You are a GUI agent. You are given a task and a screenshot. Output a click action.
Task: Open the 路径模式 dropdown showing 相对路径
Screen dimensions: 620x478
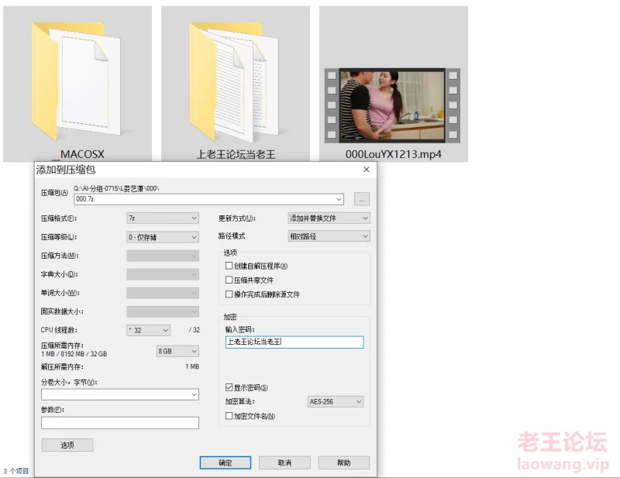pos(329,236)
